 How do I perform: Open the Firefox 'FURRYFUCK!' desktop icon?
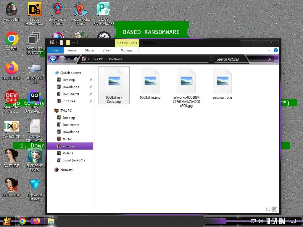12,70
